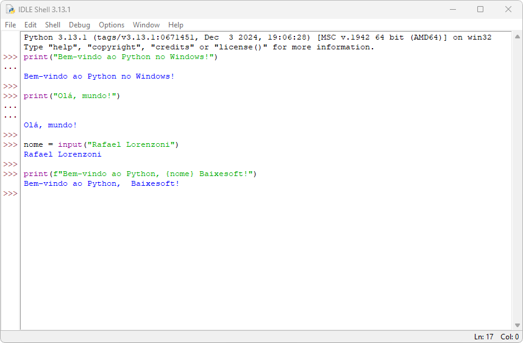Open the Shell menu
The width and height of the screenshot is (523, 343).
coord(52,25)
